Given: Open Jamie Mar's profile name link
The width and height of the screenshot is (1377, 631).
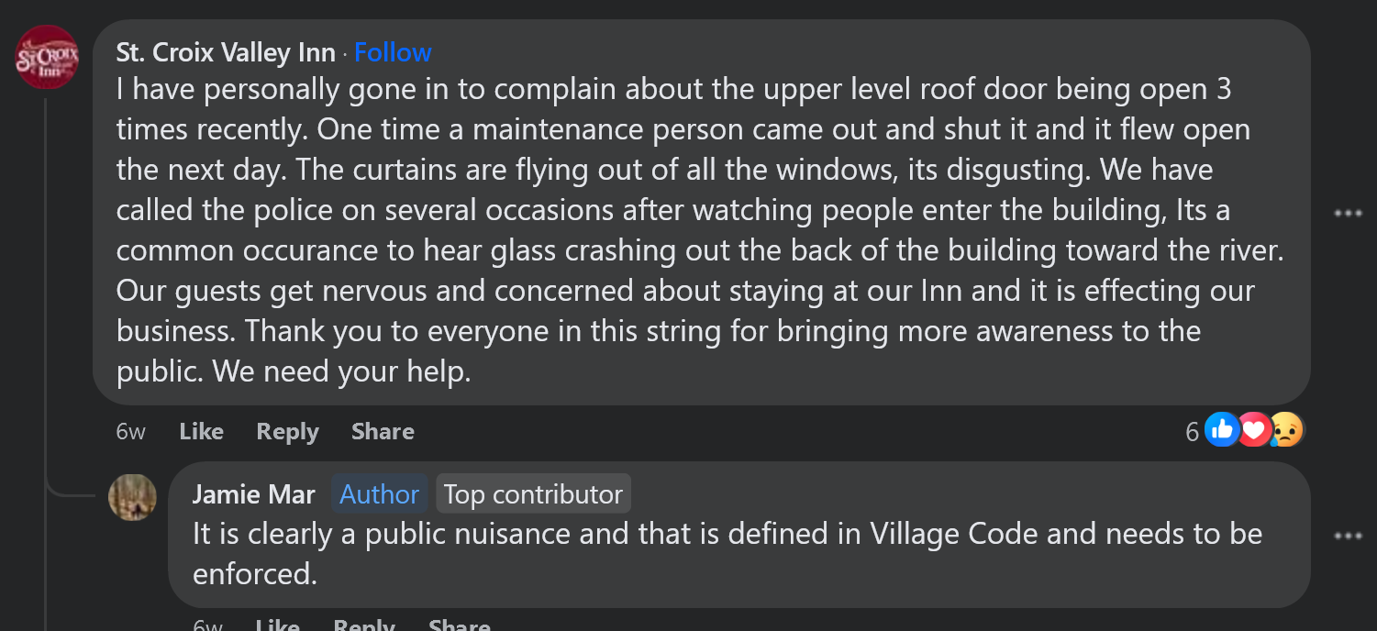Looking at the screenshot, I should [253, 494].
